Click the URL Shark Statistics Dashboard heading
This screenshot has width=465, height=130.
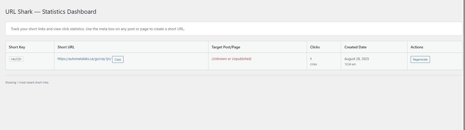(x=51, y=12)
